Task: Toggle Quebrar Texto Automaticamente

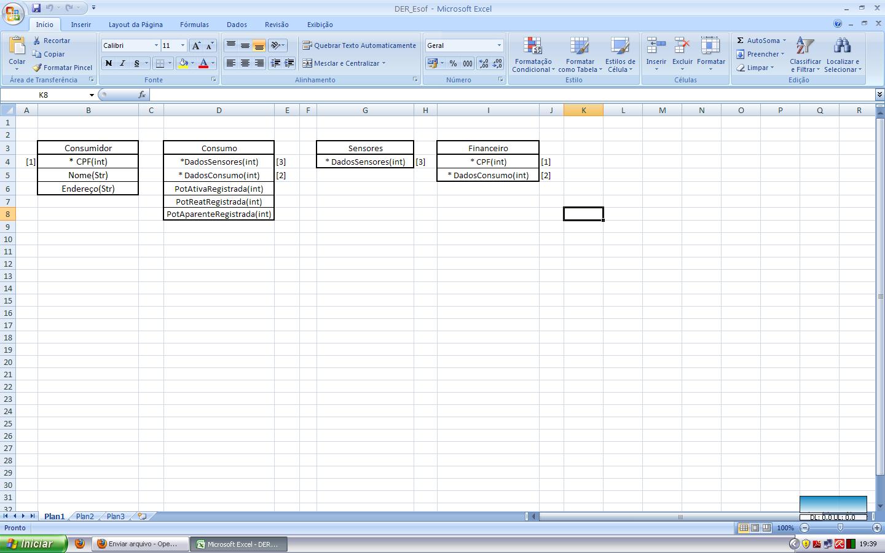Action: (359, 45)
